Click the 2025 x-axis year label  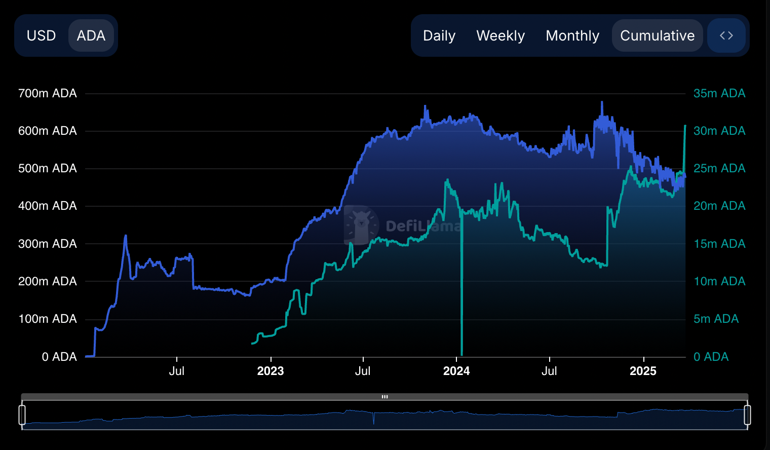(643, 371)
